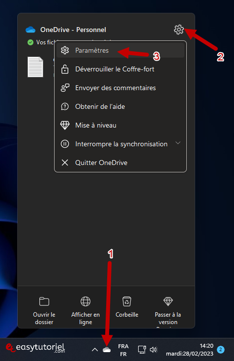Switch input language via FRA FR indicator
234x361 pixels.
[123, 350]
